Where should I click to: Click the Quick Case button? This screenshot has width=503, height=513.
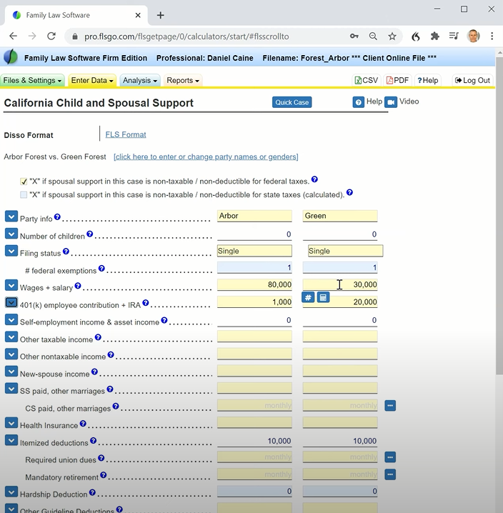292,102
